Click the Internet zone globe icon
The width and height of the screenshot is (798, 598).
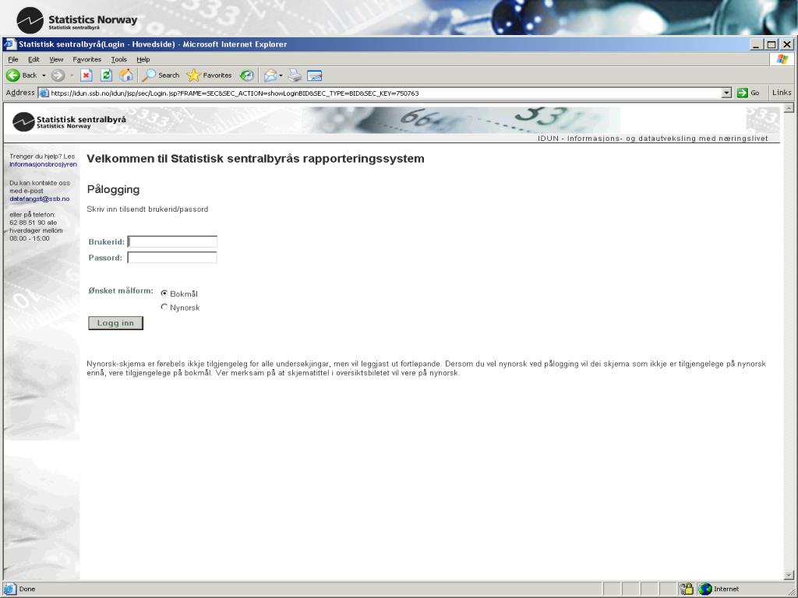click(x=704, y=589)
